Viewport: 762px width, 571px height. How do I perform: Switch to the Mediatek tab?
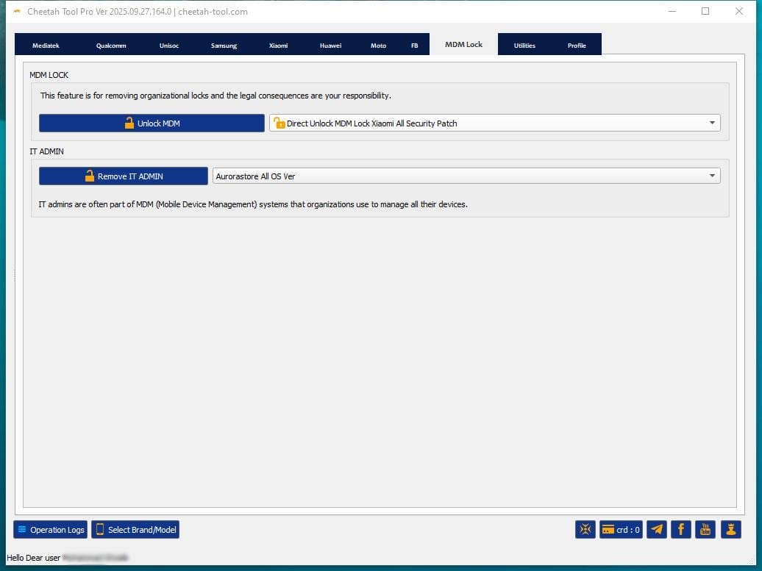point(46,45)
